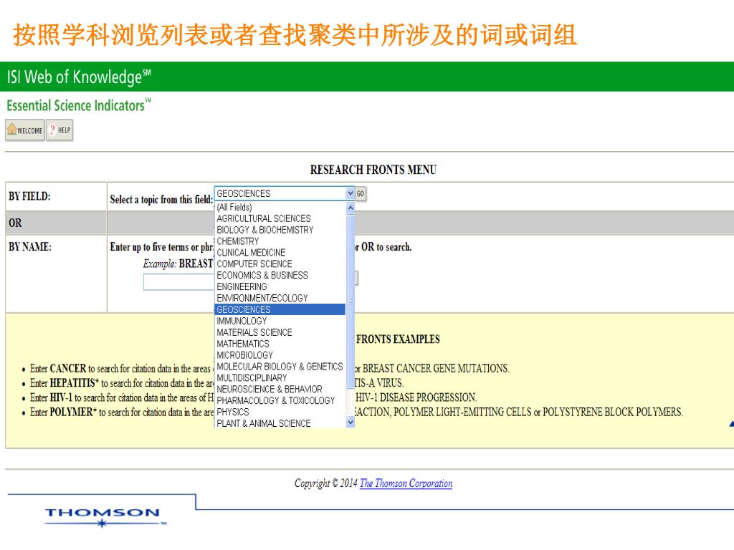Select MULTIDISCIPLINARY from the list

pyautogui.click(x=280, y=378)
